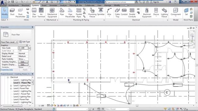Select Level 1 - Lighting Plan view
The width and height of the screenshot is (198, 111).
pos(22,80)
